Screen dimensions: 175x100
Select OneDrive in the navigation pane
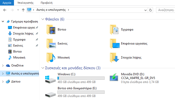click(17, 65)
